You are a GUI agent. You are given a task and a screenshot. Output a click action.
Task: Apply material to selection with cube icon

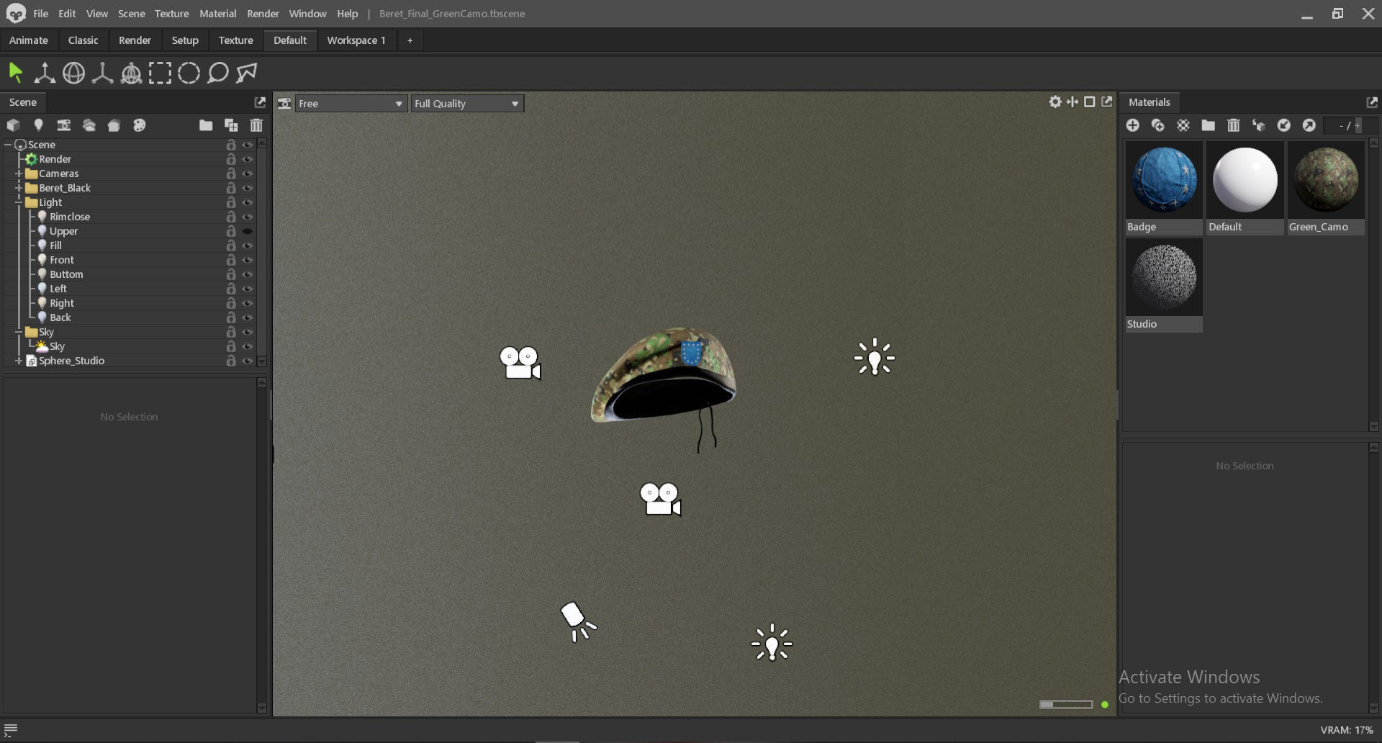click(1259, 125)
